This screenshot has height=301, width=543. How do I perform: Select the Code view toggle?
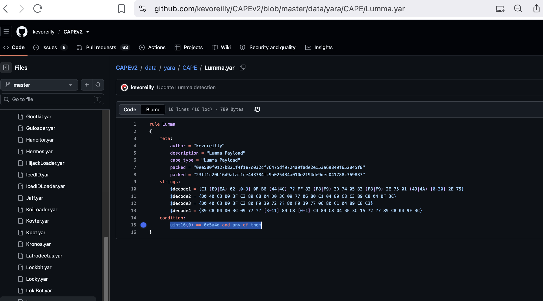pyautogui.click(x=130, y=109)
